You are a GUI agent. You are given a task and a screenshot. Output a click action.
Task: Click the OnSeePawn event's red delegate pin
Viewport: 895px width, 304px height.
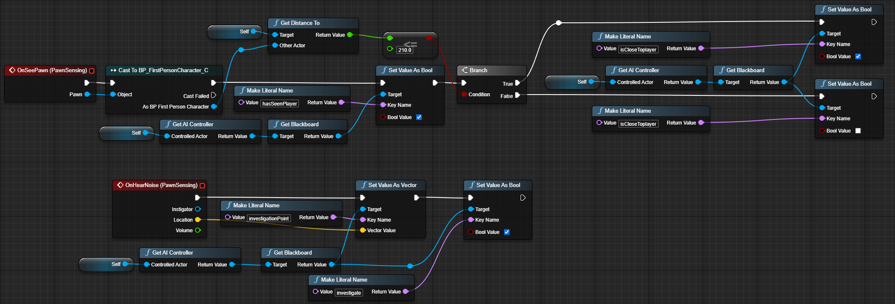point(92,71)
